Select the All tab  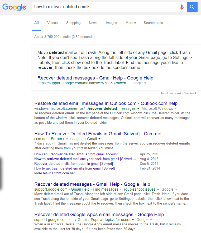(x=36, y=23)
